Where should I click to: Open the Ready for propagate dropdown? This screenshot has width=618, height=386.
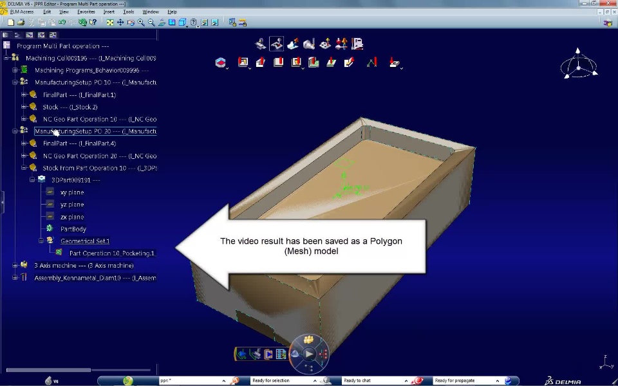coord(498,381)
